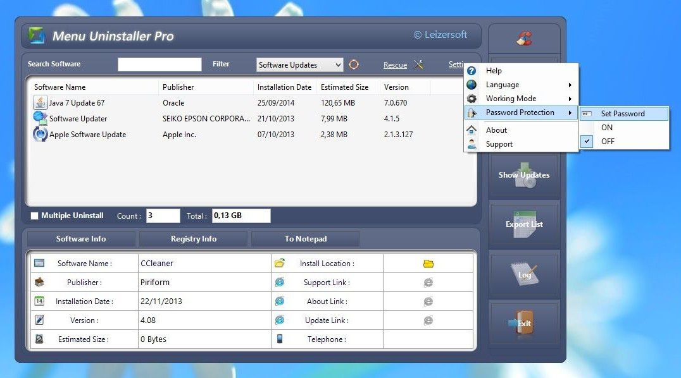Open the Install Location folder icon
Image resolution: width=681 pixels, height=378 pixels.
428,264
